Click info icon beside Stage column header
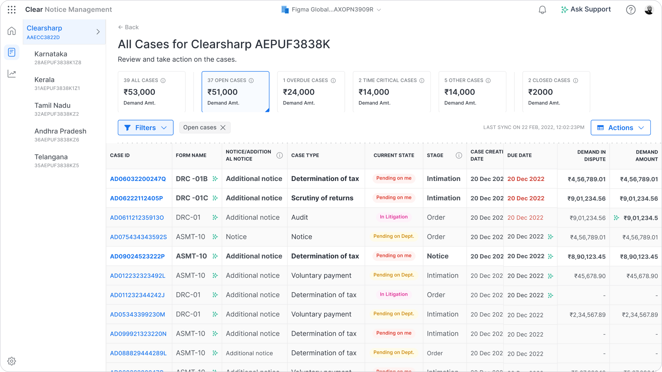 pos(459,155)
